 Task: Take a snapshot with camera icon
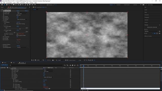point(53,60)
